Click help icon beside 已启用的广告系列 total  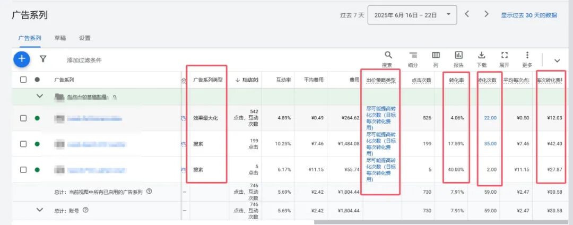point(149,192)
